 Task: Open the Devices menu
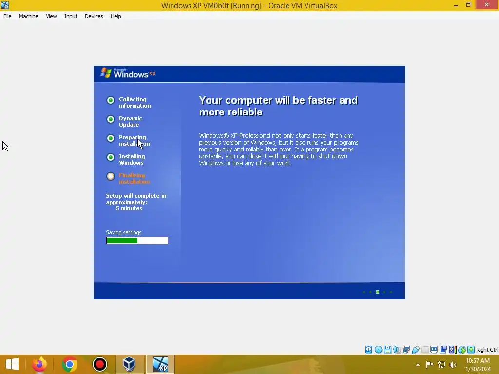(x=94, y=16)
